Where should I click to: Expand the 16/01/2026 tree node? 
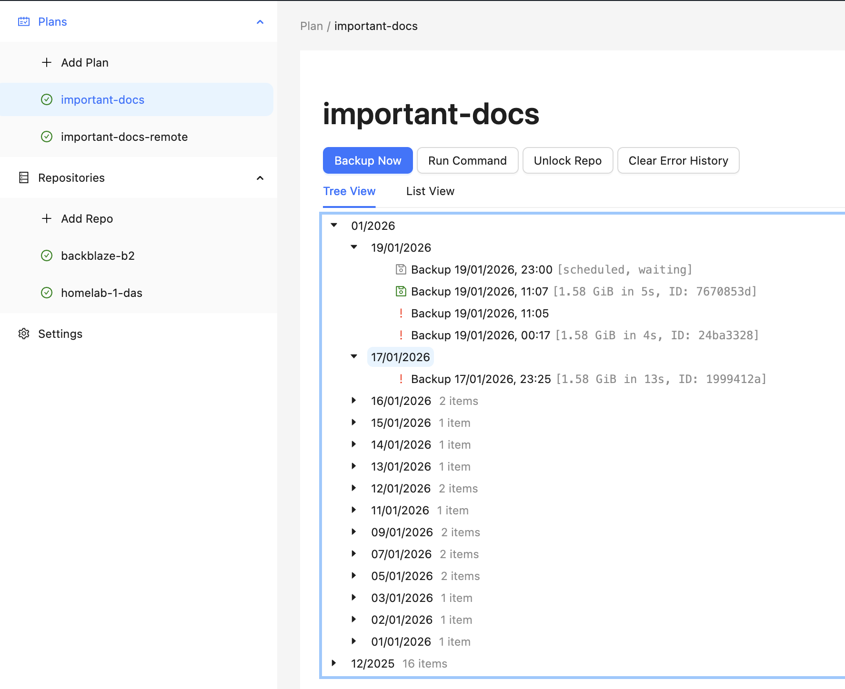[x=354, y=401]
